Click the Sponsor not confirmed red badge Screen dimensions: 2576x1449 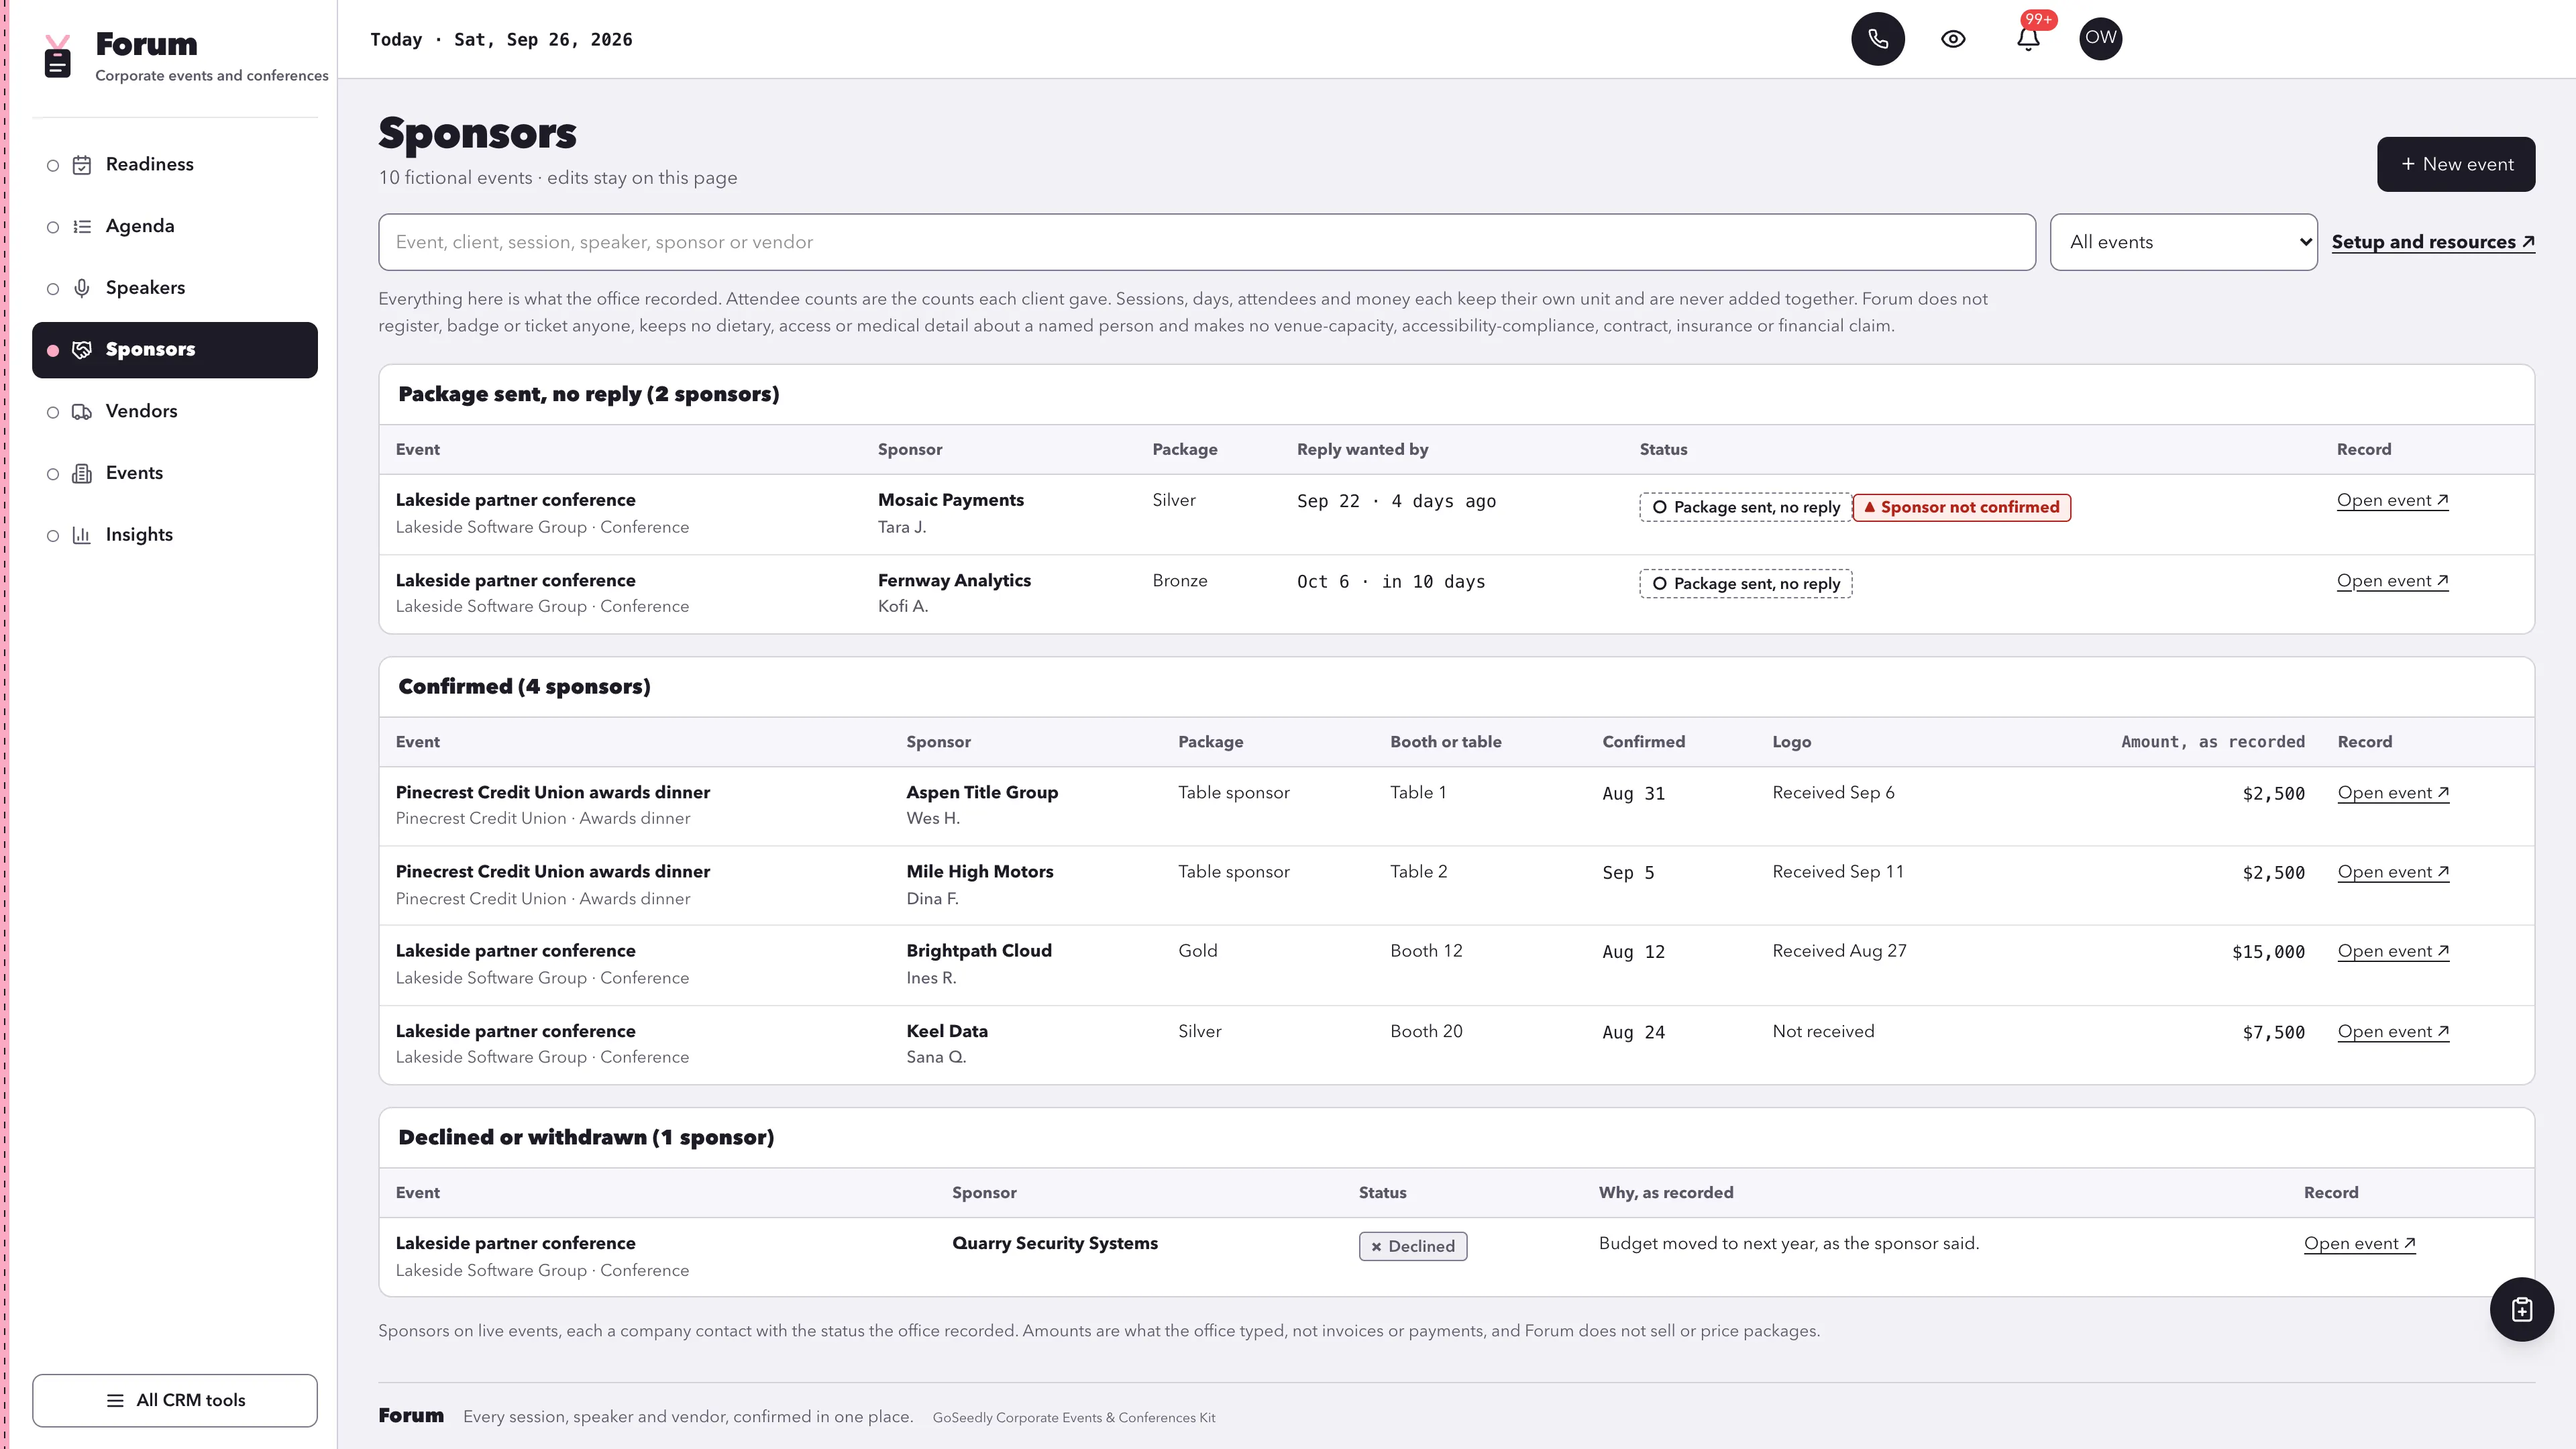pyautogui.click(x=1962, y=507)
